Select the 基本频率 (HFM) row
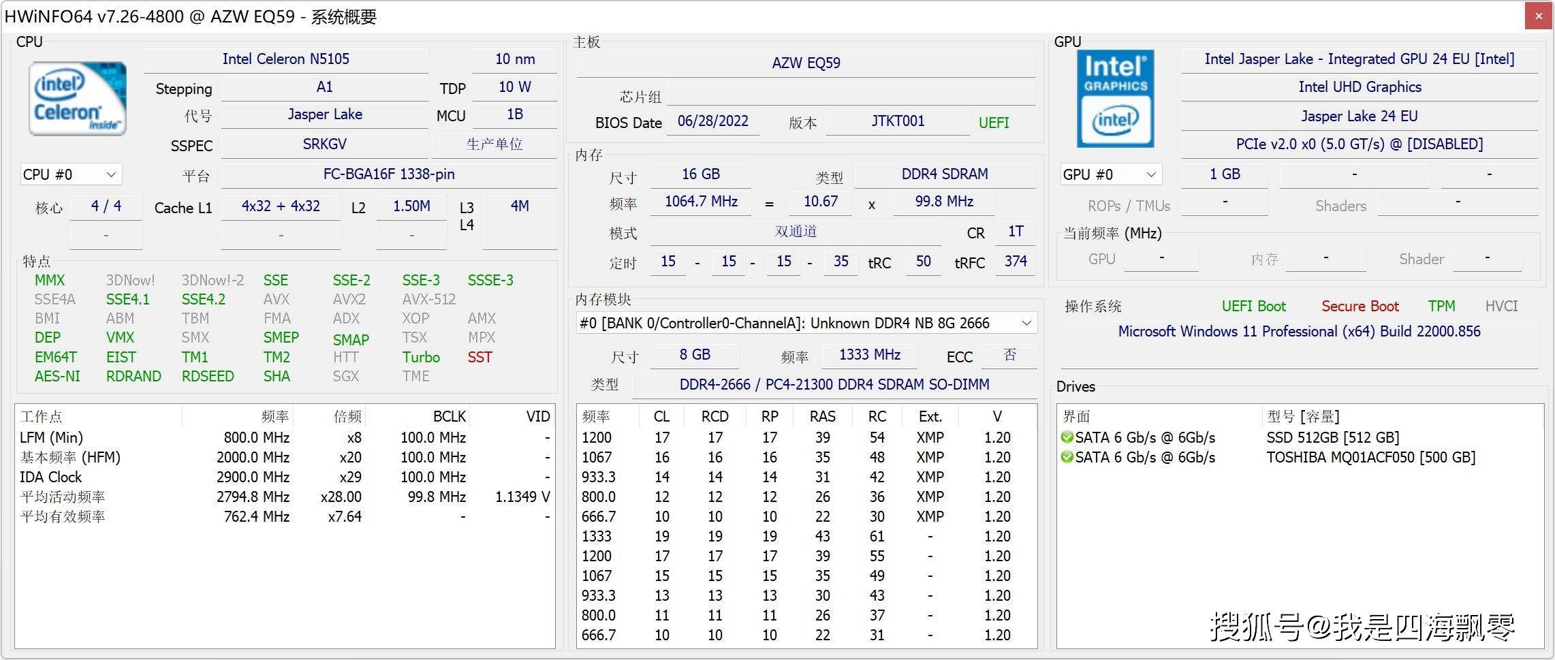This screenshot has height=660, width=1555. (285, 457)
